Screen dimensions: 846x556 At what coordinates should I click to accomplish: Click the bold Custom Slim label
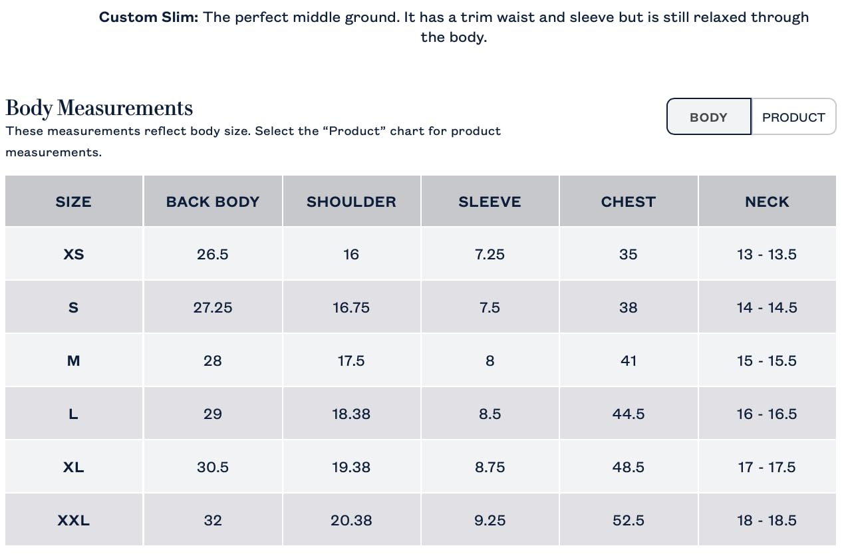[x=148, y=17]
